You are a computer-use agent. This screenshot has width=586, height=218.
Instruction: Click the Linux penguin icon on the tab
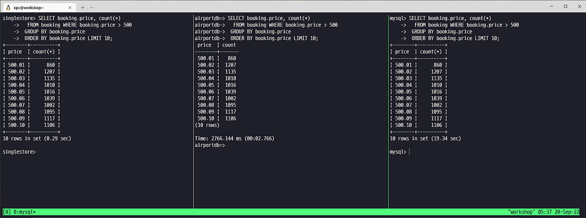coord(8,7)
